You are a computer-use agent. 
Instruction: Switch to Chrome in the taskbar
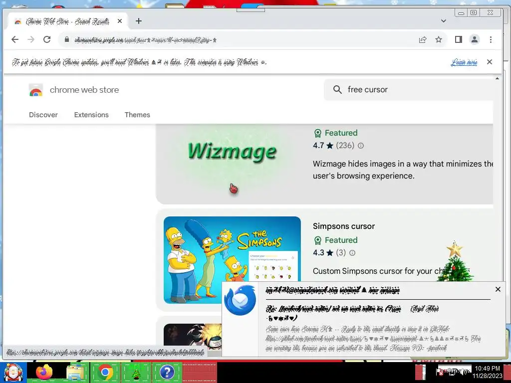tap(105, 372)
